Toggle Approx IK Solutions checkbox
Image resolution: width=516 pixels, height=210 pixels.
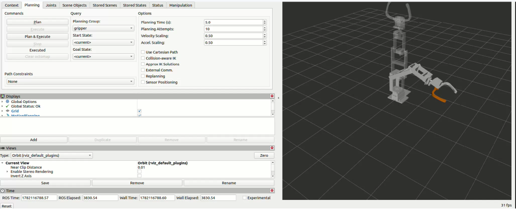(x=143, y=64)
